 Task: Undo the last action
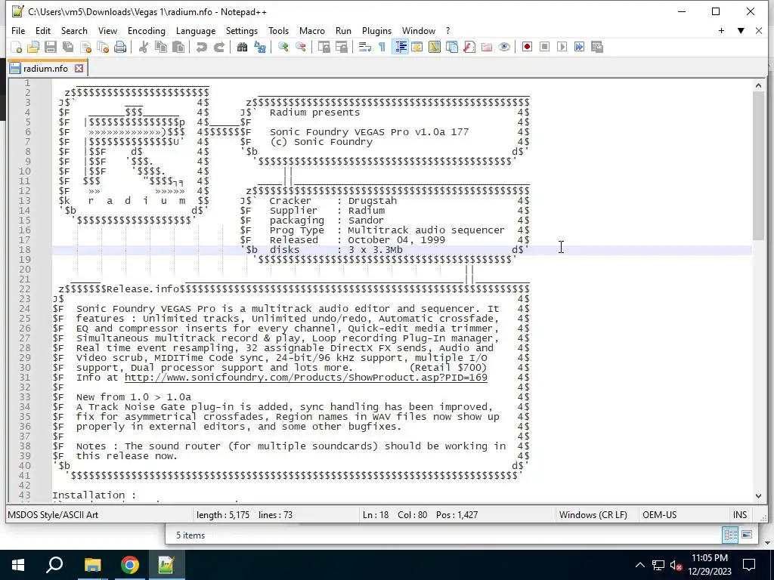[x=201, y=47]
